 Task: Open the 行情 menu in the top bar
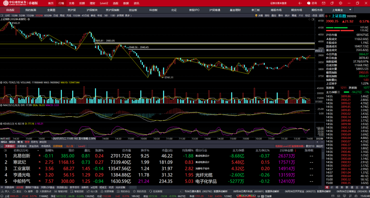click(x=61, y=3)
